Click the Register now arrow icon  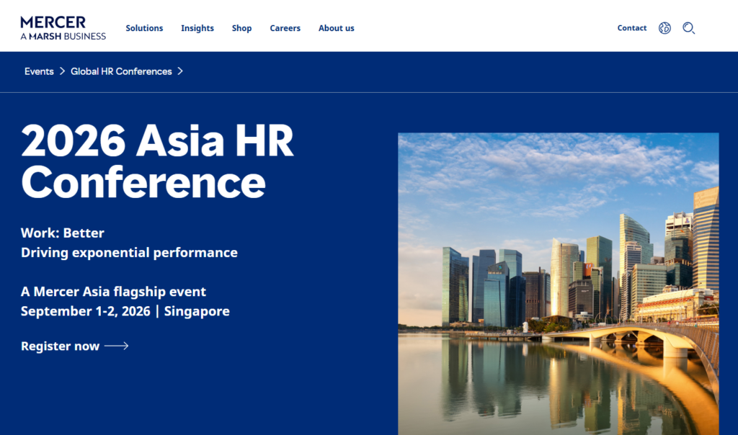click(x=116, y=346)
